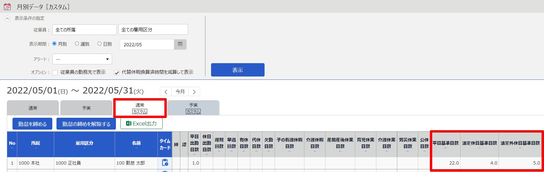The height and width of the screenshot is (172, 544).
Task: Sort by 休日出勤日数 column
Action: [x=207, y=144]
